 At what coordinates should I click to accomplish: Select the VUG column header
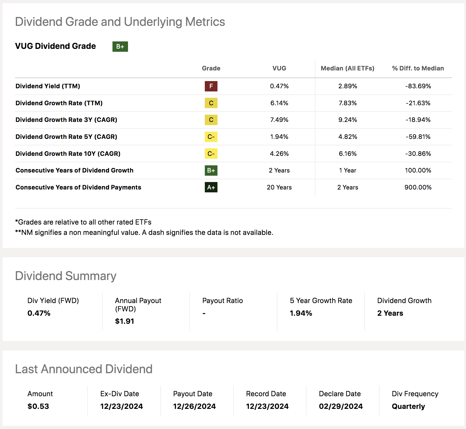click(x=279, y=68)
